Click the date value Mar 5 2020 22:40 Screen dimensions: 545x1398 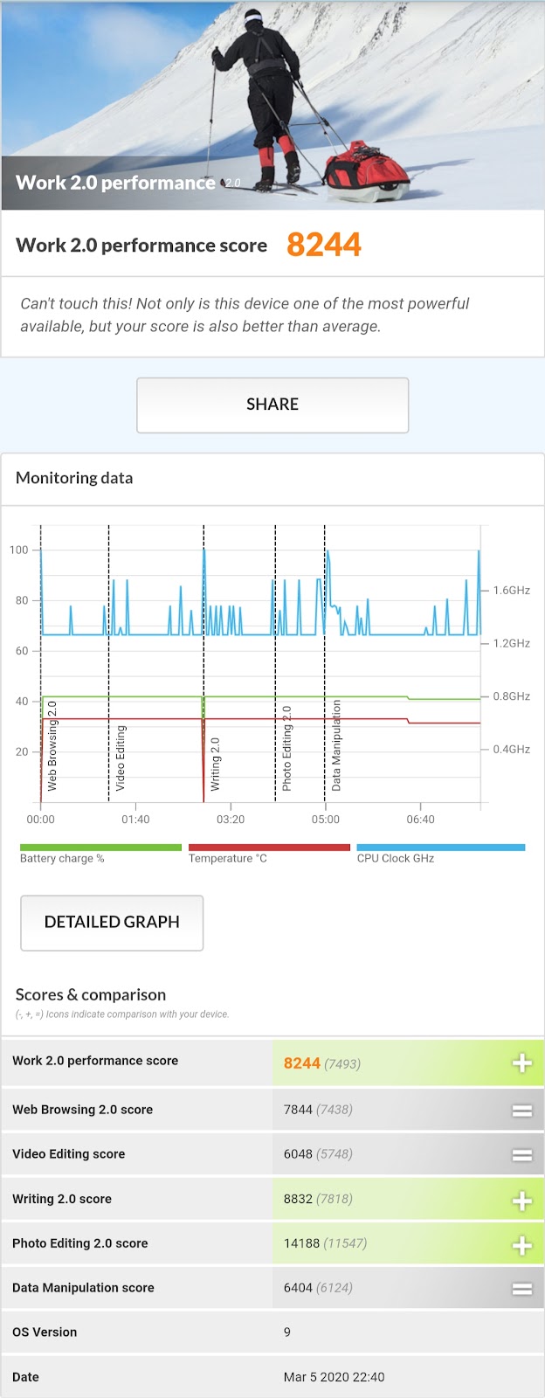point(334,1377)
